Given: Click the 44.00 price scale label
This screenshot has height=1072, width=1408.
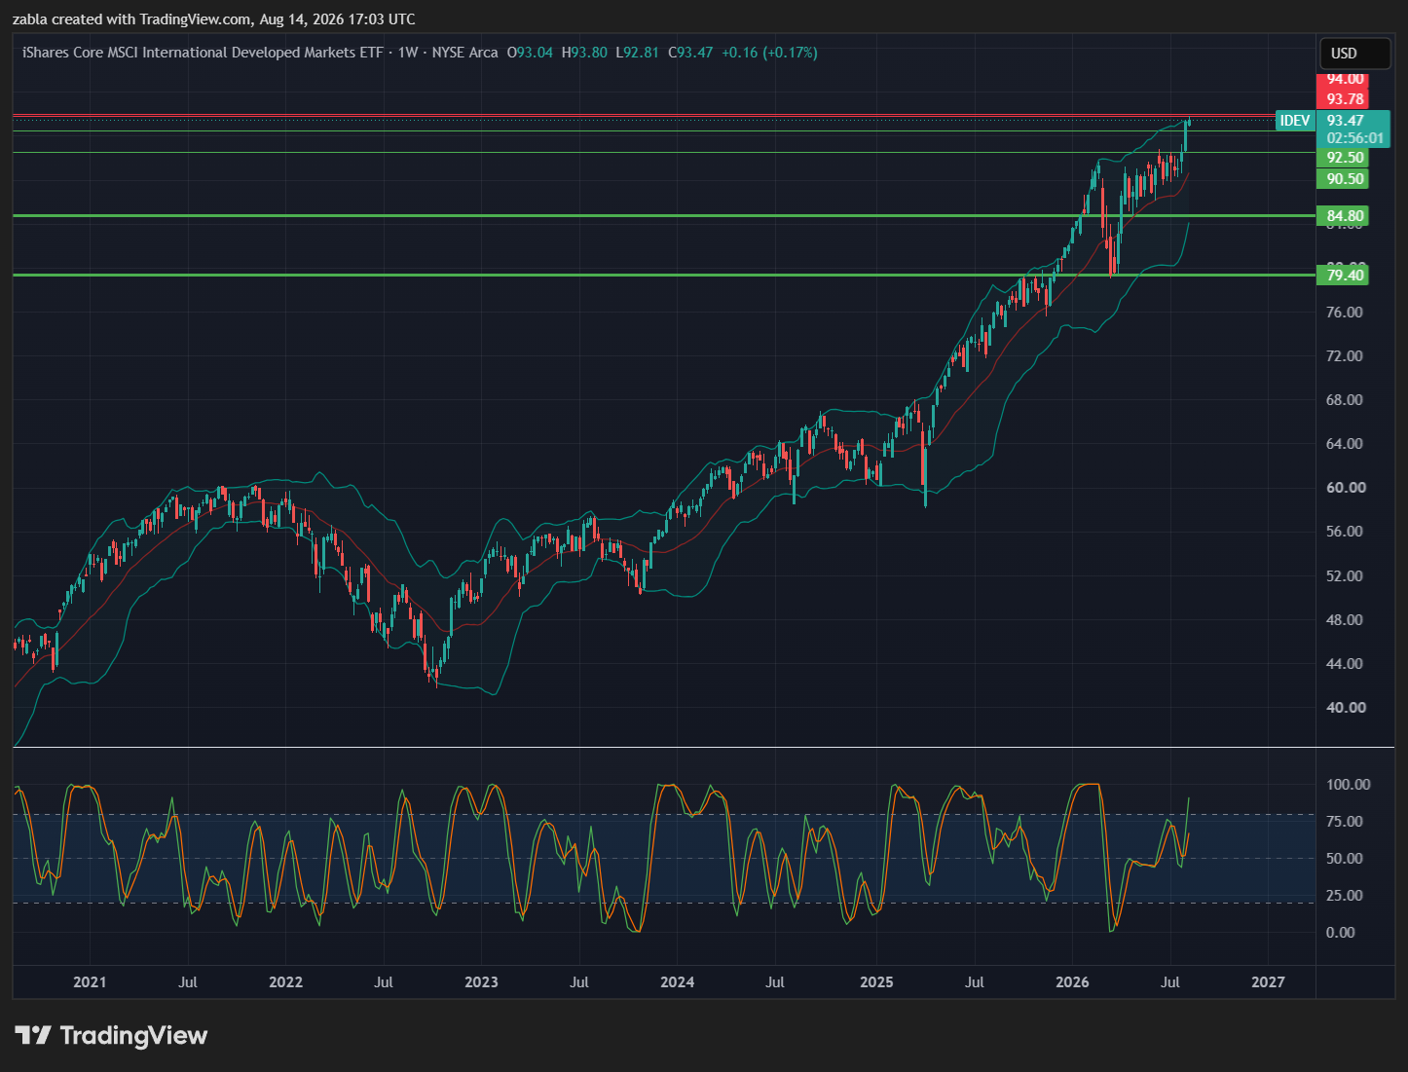Looking at the screenshot, I should click(1345, 664).
